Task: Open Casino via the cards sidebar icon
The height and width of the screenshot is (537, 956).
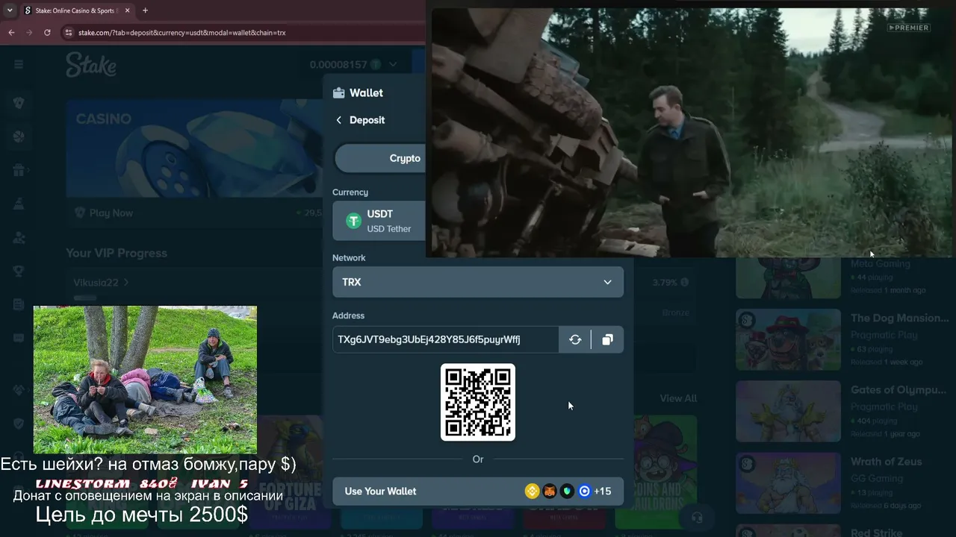Action: pyautogui.click(x=19, y=103)
